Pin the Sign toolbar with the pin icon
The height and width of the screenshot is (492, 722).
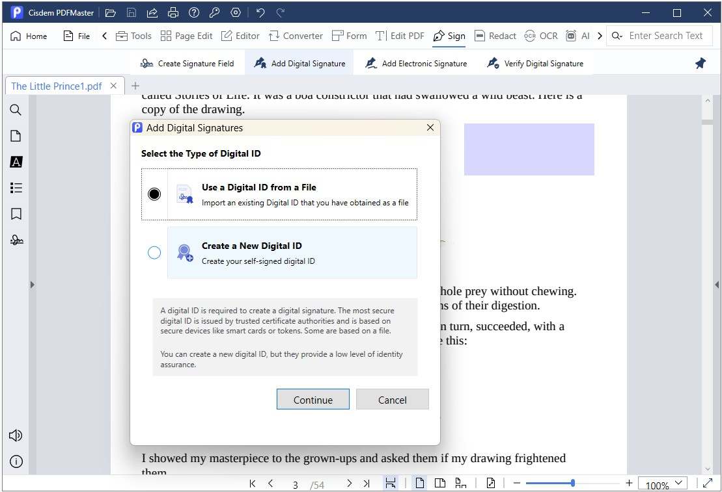pos(700,63)
